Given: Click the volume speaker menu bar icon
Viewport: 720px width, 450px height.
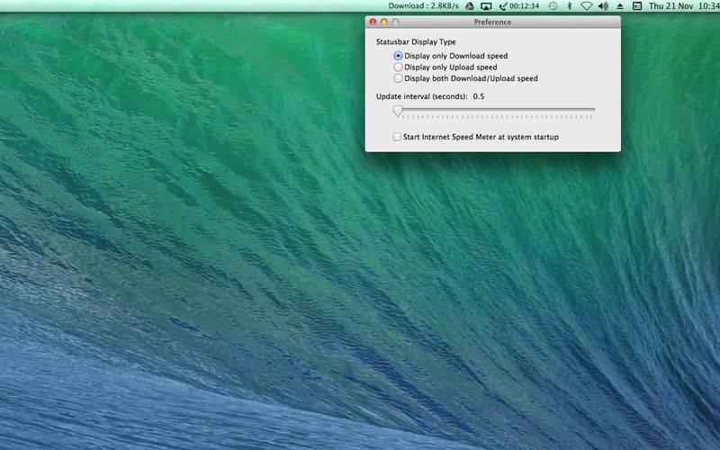Looking at the screenshot, I should click(603, 6).
